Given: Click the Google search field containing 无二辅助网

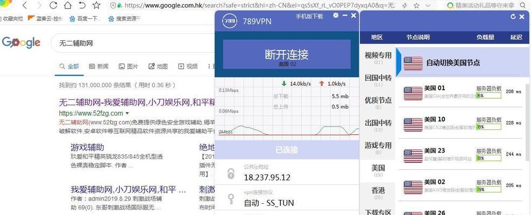Looking at the screenshot, I should point(134,43).
